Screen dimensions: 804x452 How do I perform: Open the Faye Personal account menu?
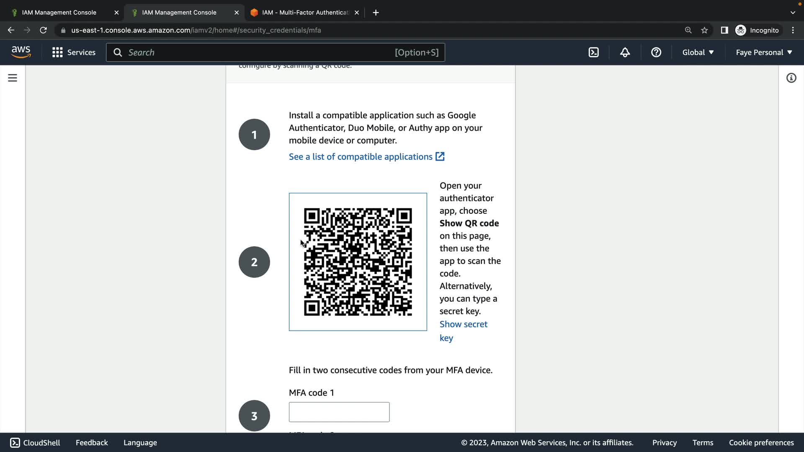click(764, 52)
